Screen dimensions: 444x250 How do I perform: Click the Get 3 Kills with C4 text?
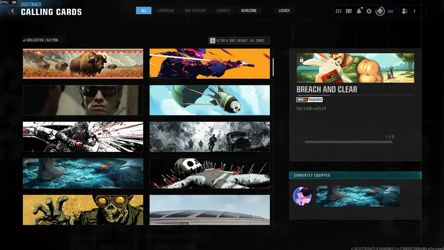[x=311, y=109]
